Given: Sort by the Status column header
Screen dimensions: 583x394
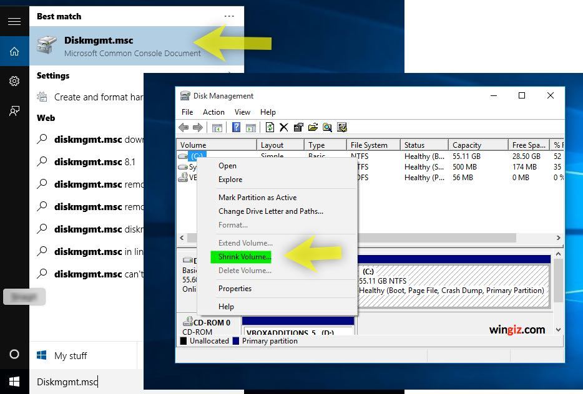Looking at the screenshot, I should click(424, 145).
